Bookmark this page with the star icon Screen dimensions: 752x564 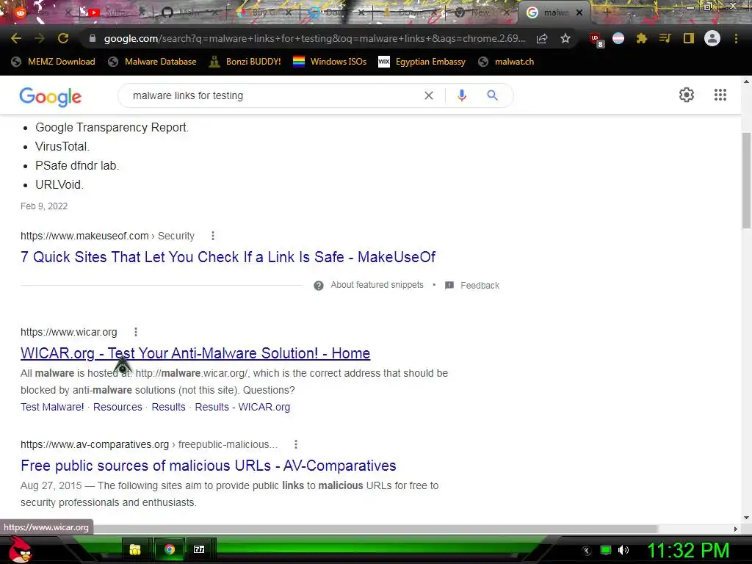click(565, 38)
